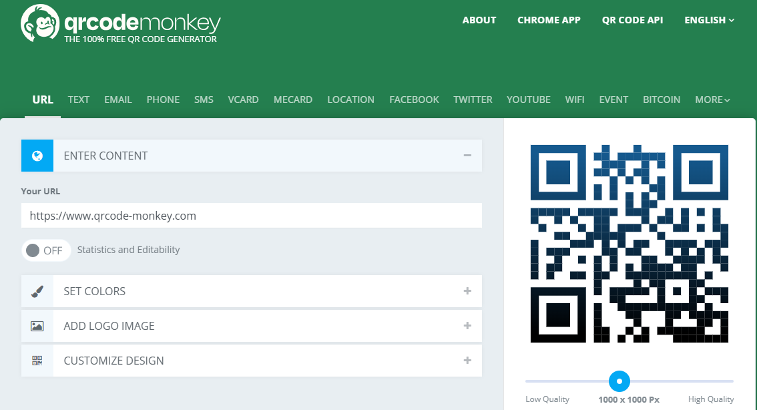
Task: Open the English language dropdown
Action: coord(709,20)
